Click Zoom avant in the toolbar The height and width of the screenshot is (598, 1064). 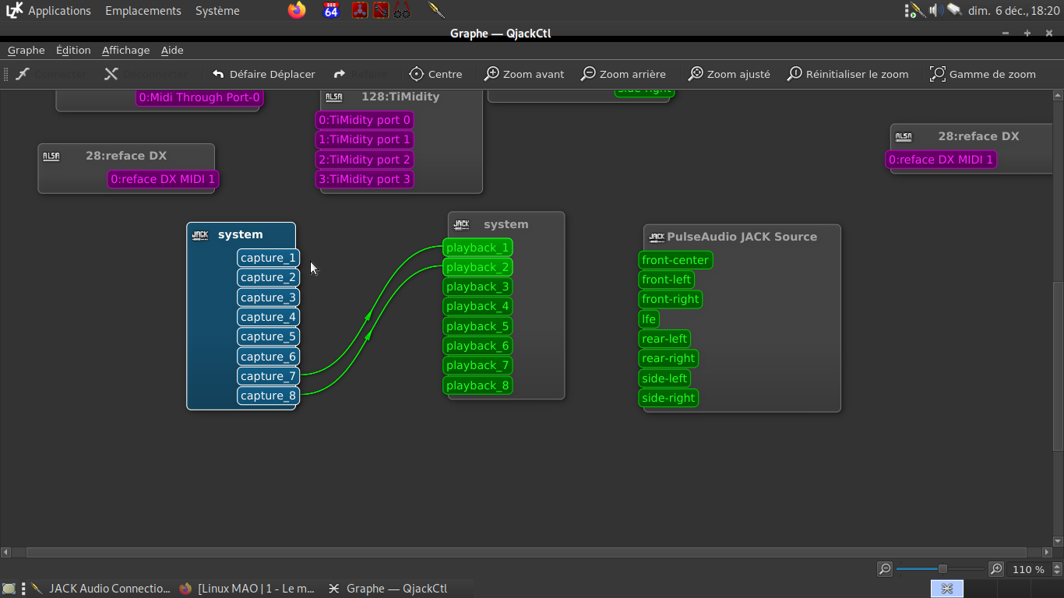(x=524, y=74)
